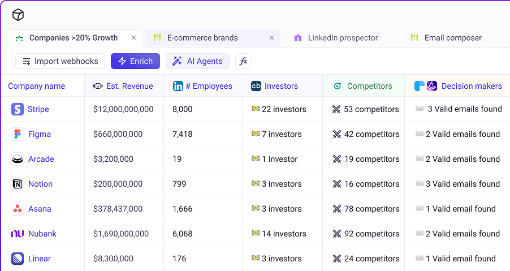The height and width of the screenshot is (271, 510).
Task: Select the 7,418 employees cell
Action: click(204, 134)
